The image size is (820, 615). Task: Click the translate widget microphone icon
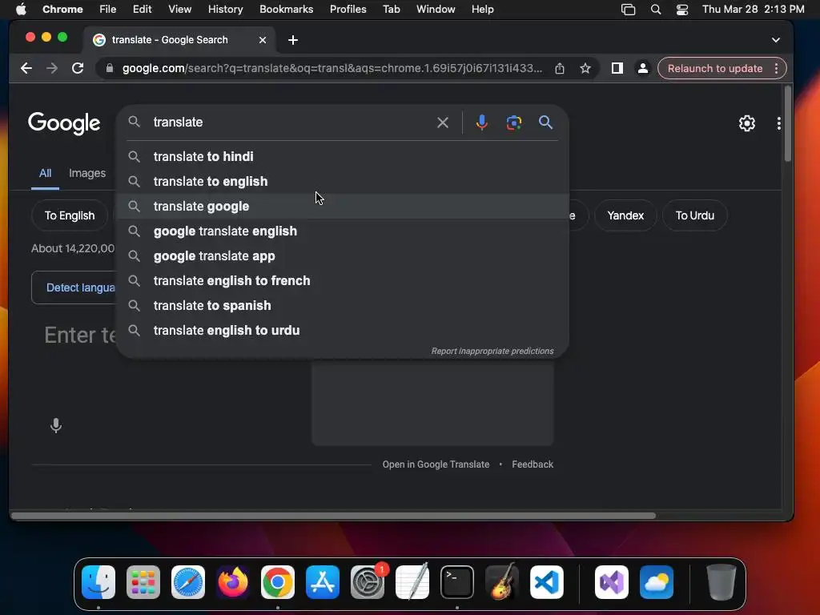(56, 426)
